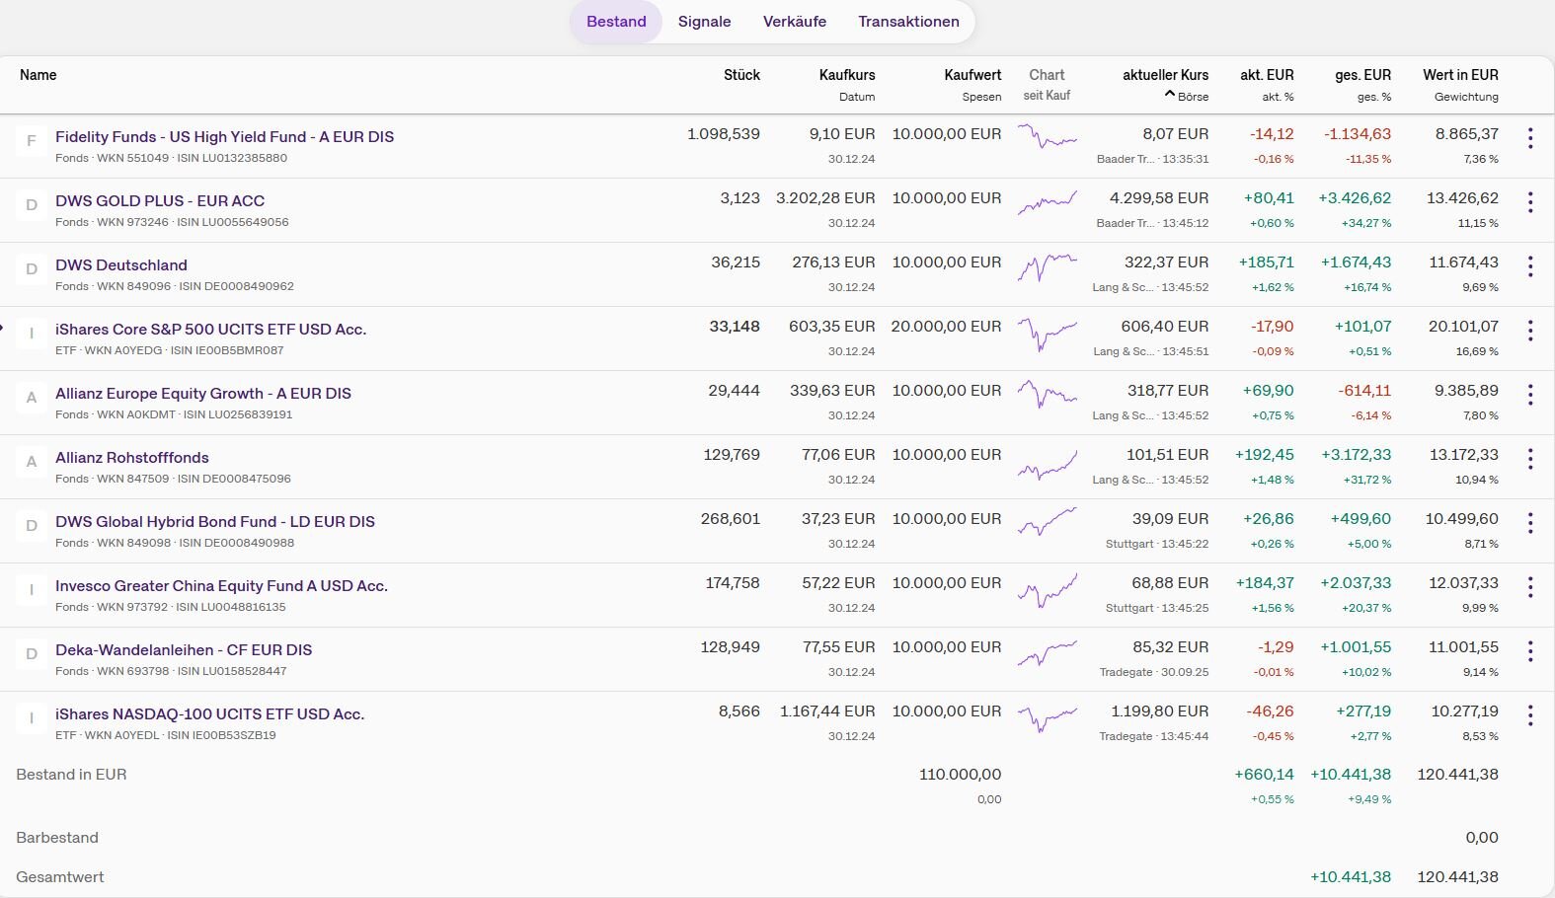Open DWS Global Hybrid Bond Fund link
The width and height of the screenshot is (1555, 898).
point(215,521)
